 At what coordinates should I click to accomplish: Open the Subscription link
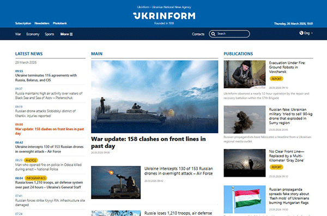pos(23,23)
